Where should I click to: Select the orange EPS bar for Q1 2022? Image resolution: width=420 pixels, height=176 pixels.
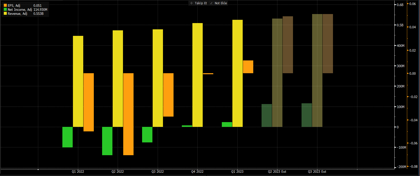pyautogui.click(x=89, y=102)
